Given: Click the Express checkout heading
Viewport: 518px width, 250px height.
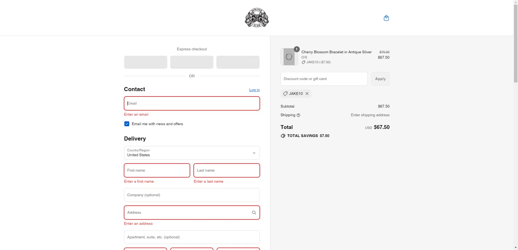Looking at the screenshot, I should pyautogui.click(x=192, y=49).
